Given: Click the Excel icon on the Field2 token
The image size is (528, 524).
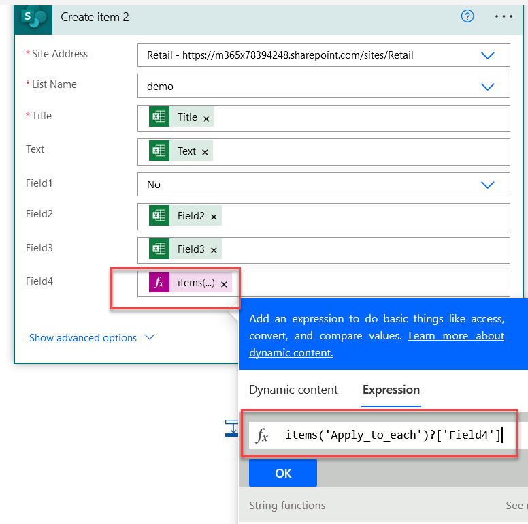Looking at the screenshot, I should click(159, 215).
